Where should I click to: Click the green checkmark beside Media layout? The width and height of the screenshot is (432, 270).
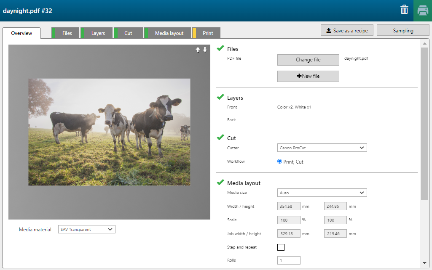(x=220, y=183)
